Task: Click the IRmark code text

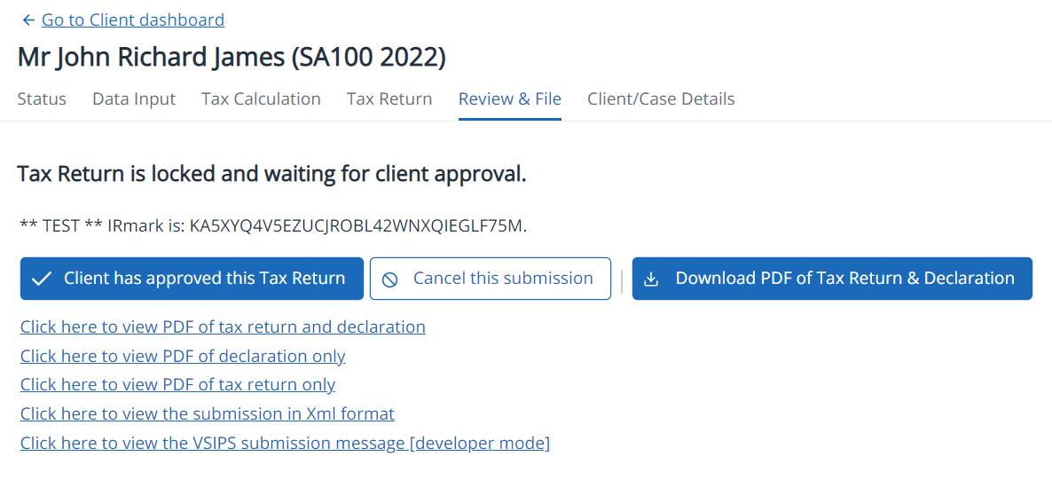Action: (356, 225)
